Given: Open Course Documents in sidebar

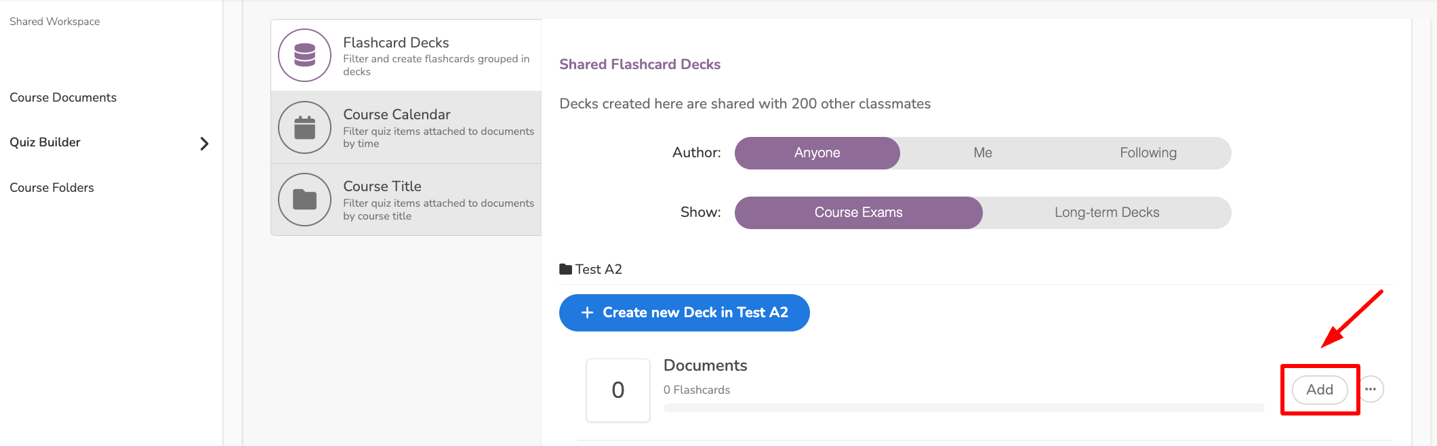Looking at the screenshot, I should (63, 98).
